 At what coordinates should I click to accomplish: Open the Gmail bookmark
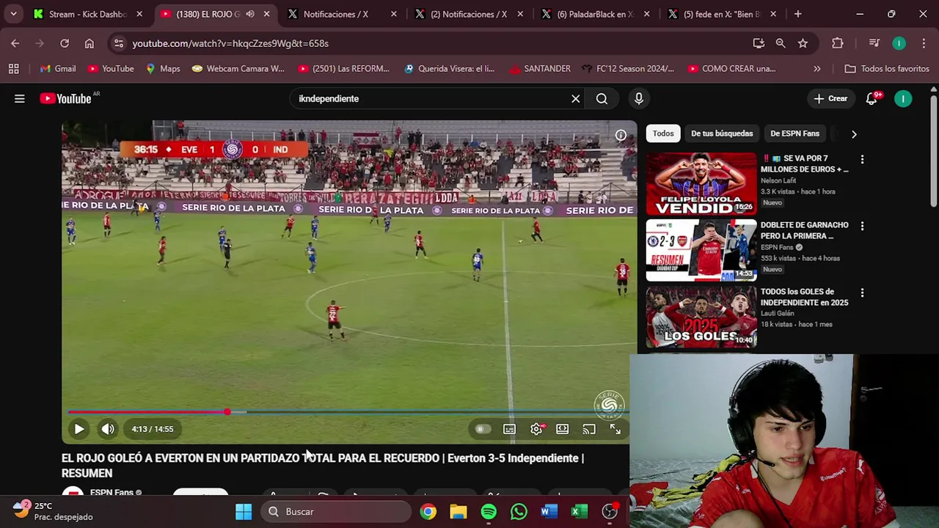pyautogui.click(x=57, y=69)
